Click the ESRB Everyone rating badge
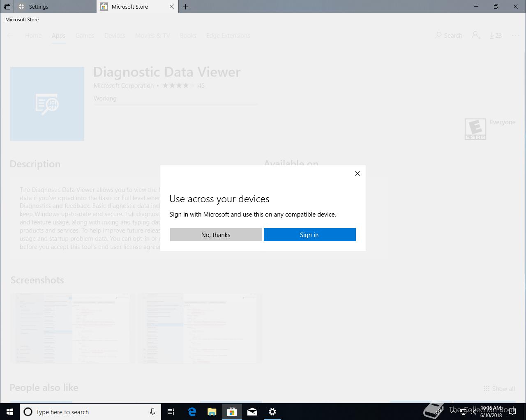The image size is (526, 420). [x=475, y=129]
